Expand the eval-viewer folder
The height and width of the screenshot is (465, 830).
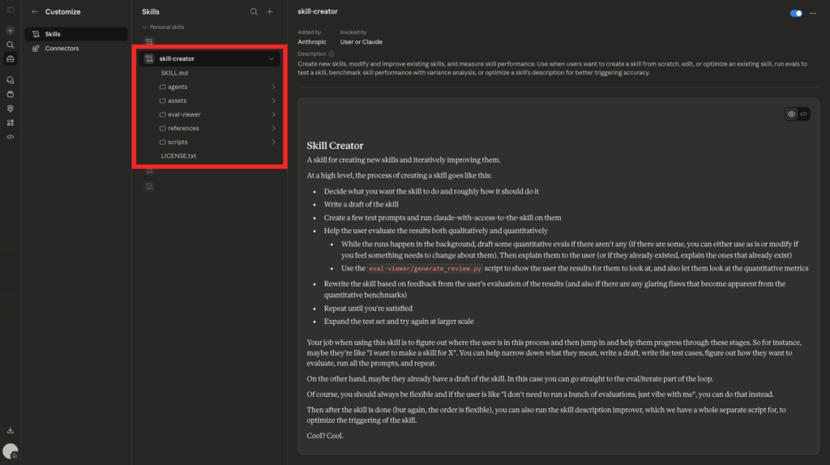pos(184,114)
